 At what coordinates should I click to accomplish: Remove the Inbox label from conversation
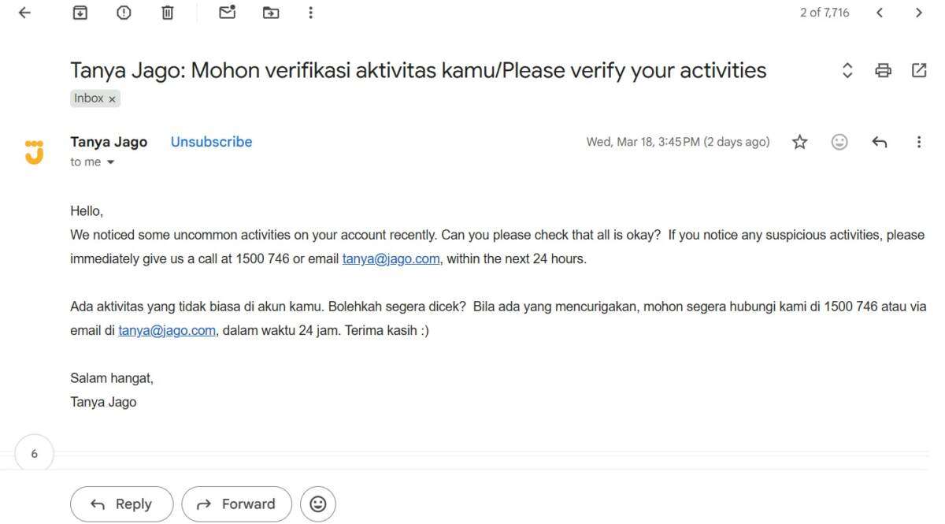112,99
